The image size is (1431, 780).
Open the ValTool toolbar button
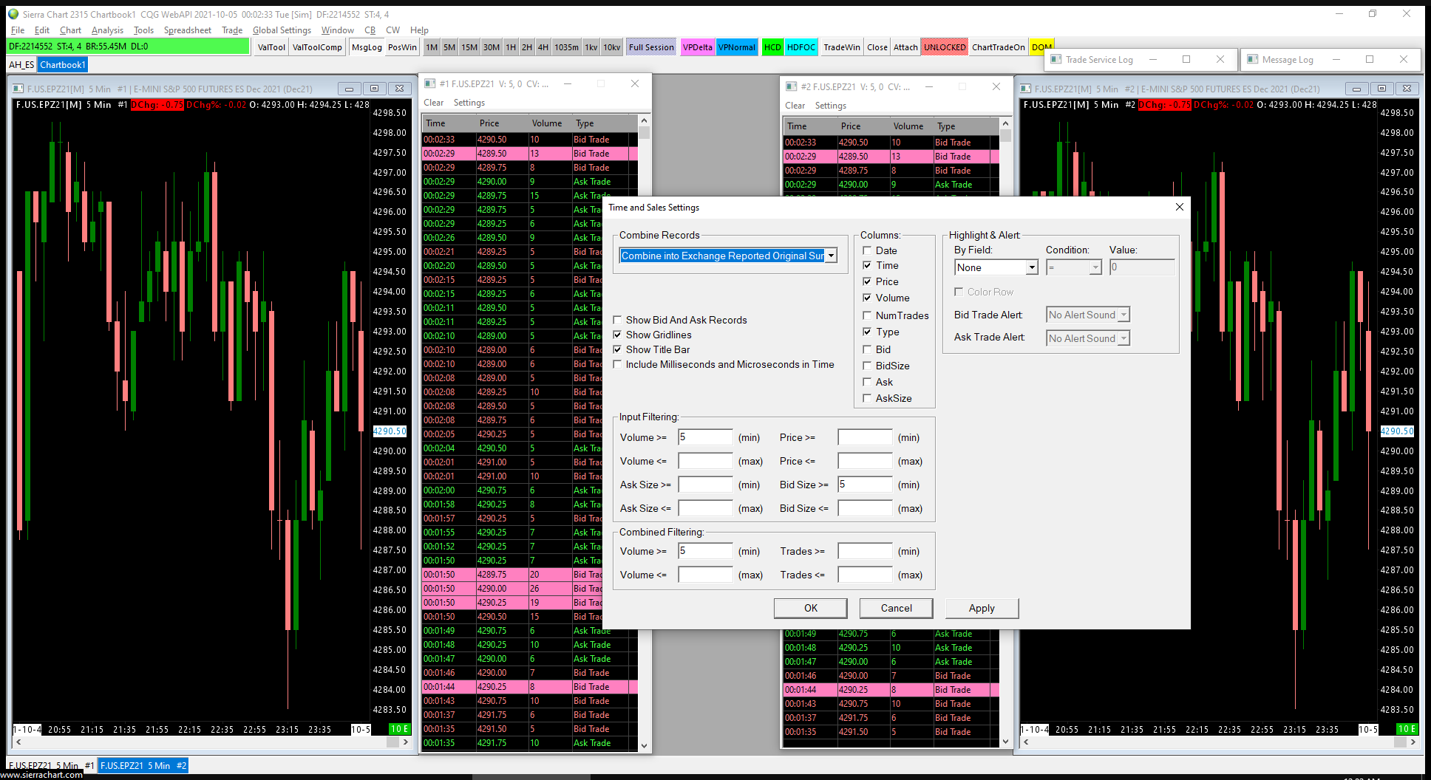pyautogui.click(x=271, y=47)
